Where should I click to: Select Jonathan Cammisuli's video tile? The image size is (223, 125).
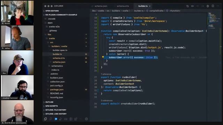[x=17, y=87]
